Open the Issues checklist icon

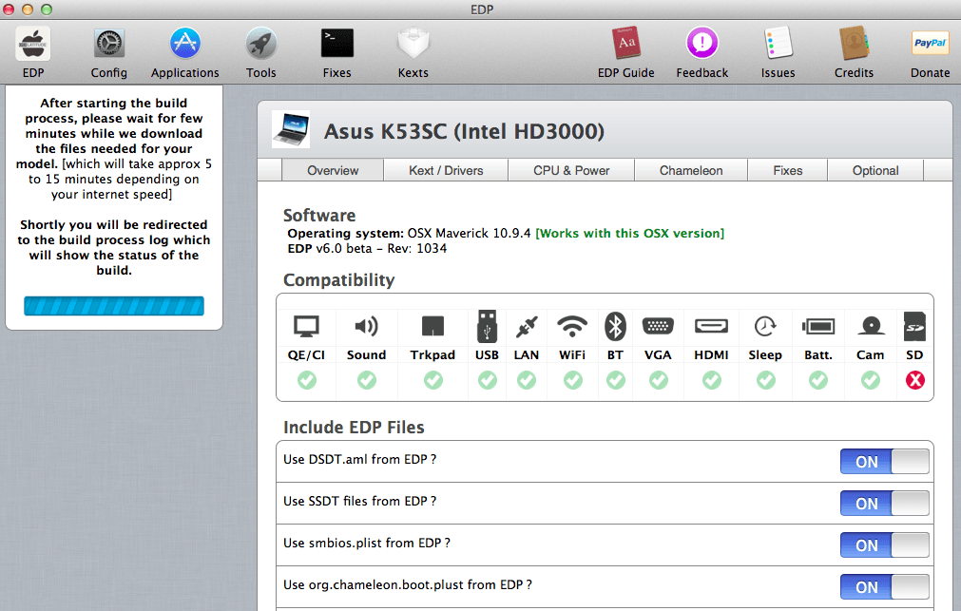pyautogui.click(x=778, y=44)
